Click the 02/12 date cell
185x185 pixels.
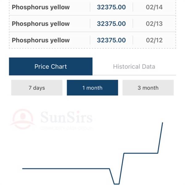[154, 40]
